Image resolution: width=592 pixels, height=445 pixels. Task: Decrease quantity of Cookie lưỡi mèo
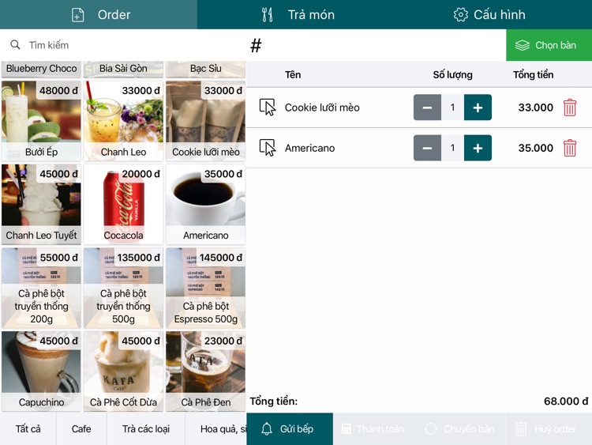tap(427, 107)
